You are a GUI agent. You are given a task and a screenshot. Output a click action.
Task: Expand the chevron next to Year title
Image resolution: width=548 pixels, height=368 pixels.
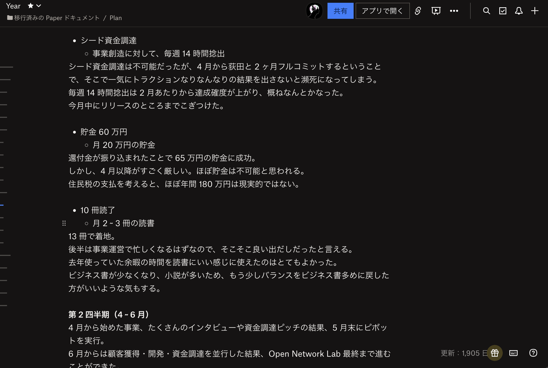39,6
